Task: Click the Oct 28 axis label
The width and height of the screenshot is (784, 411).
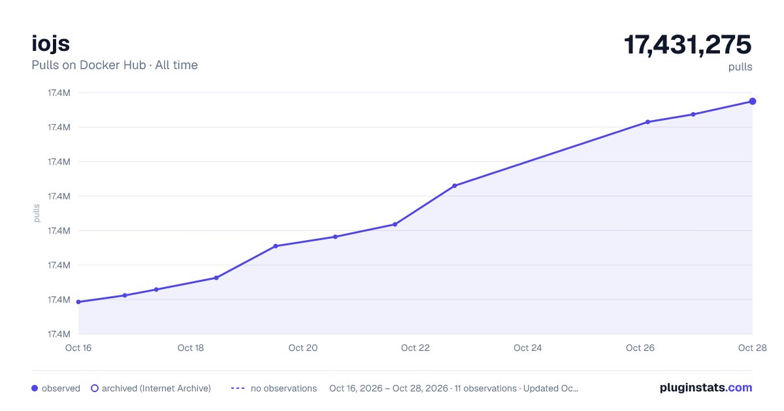Action: pos(753,348)
